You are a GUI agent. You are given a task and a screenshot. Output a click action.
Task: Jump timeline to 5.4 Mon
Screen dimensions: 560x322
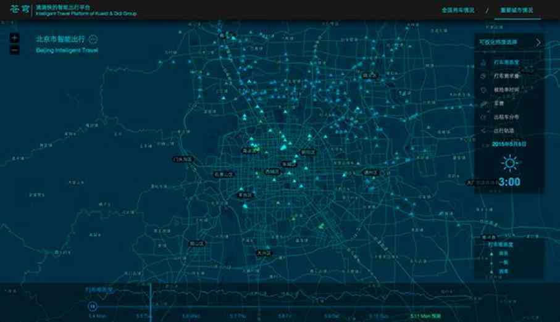(x=98, y=316)
